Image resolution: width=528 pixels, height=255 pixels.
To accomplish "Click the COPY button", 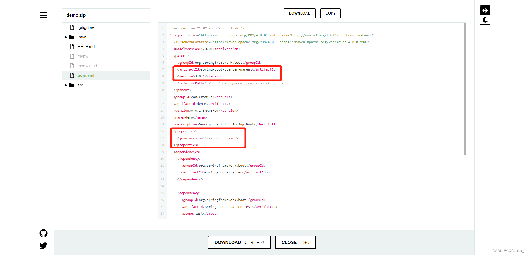I will [330, 13].
